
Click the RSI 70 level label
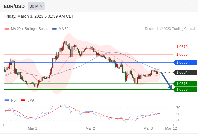pos(178,108)
